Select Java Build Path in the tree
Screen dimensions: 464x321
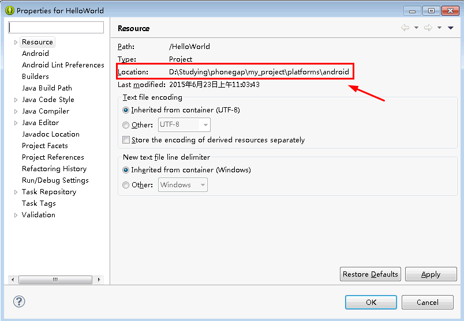pos(47,88)
